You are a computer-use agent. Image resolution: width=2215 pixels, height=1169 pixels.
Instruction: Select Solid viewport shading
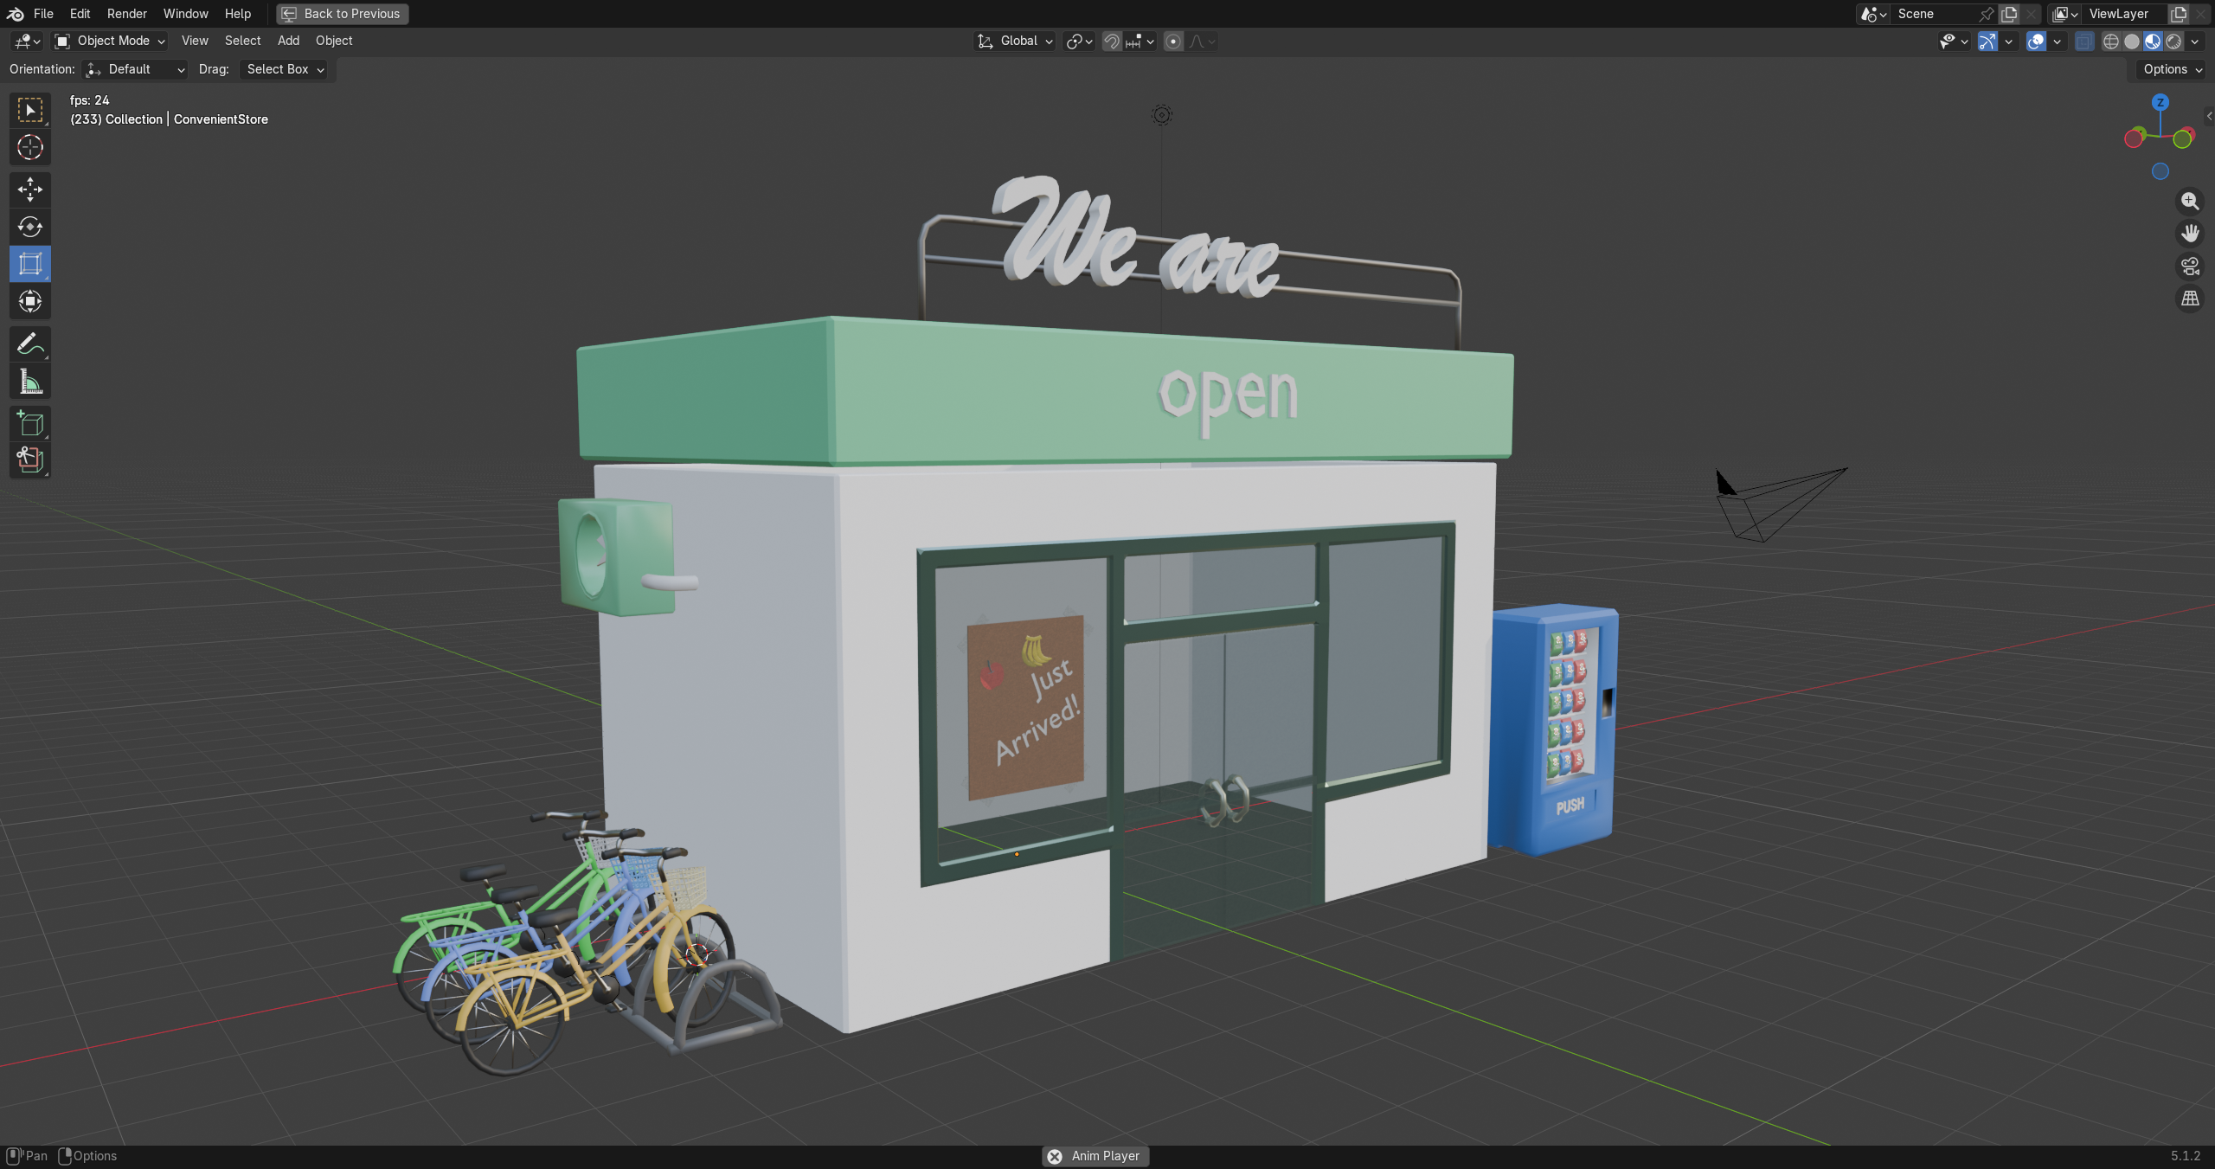pyautogui.click(x=2132, y=42)
